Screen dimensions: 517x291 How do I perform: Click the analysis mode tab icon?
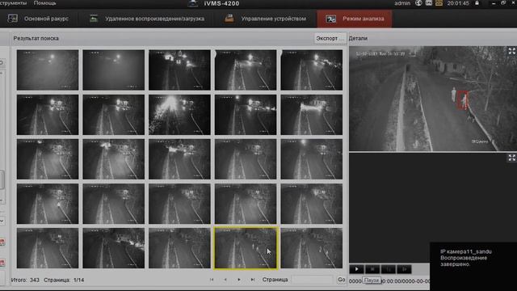(x=330, y=19)
